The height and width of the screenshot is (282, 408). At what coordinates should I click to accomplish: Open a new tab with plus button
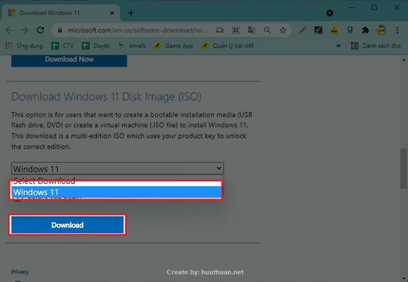[131, 13]
